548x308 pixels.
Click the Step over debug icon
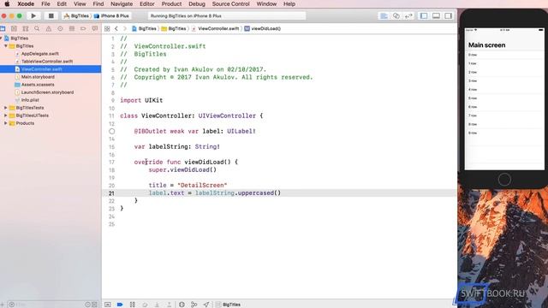[x=145, y=305]
